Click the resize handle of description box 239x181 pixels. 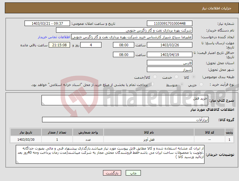click(x=43, y=104)
